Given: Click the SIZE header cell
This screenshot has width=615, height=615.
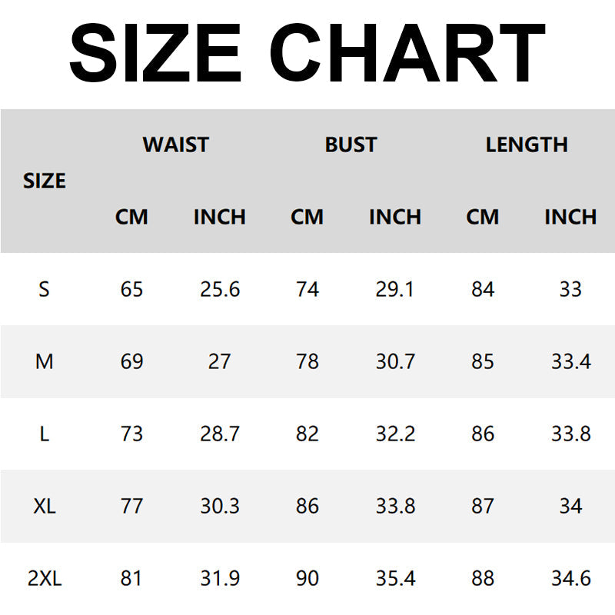Looking at the screenshot, I should coord(45,181).
